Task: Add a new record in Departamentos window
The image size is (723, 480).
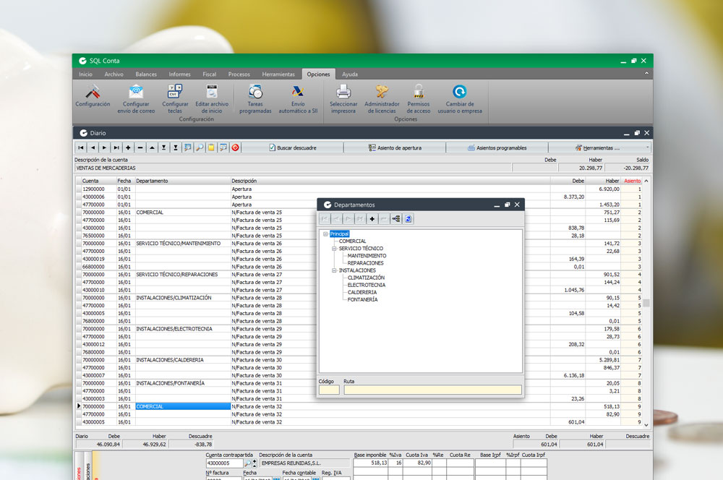Action: tap(372, 218)
